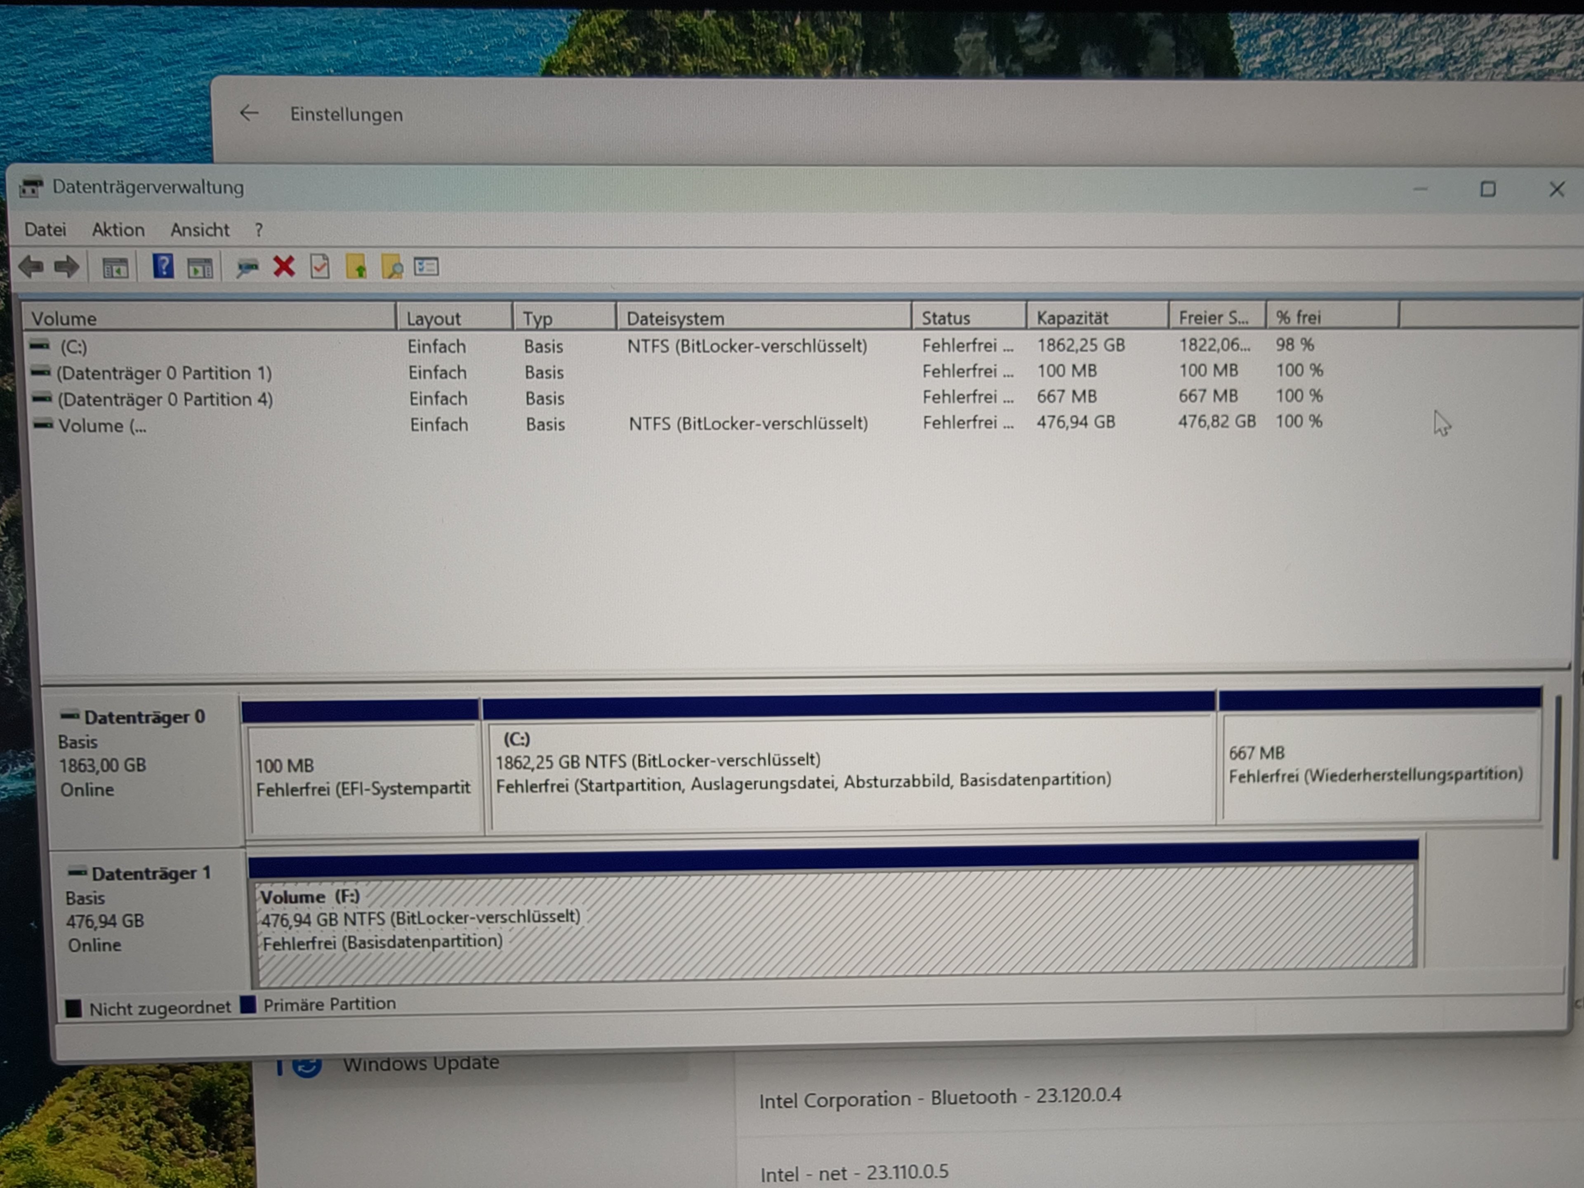The width and height of the screenshot is (1584, 1188).
Task: Click the document checkmark properties icon
Action: (320, 266)
